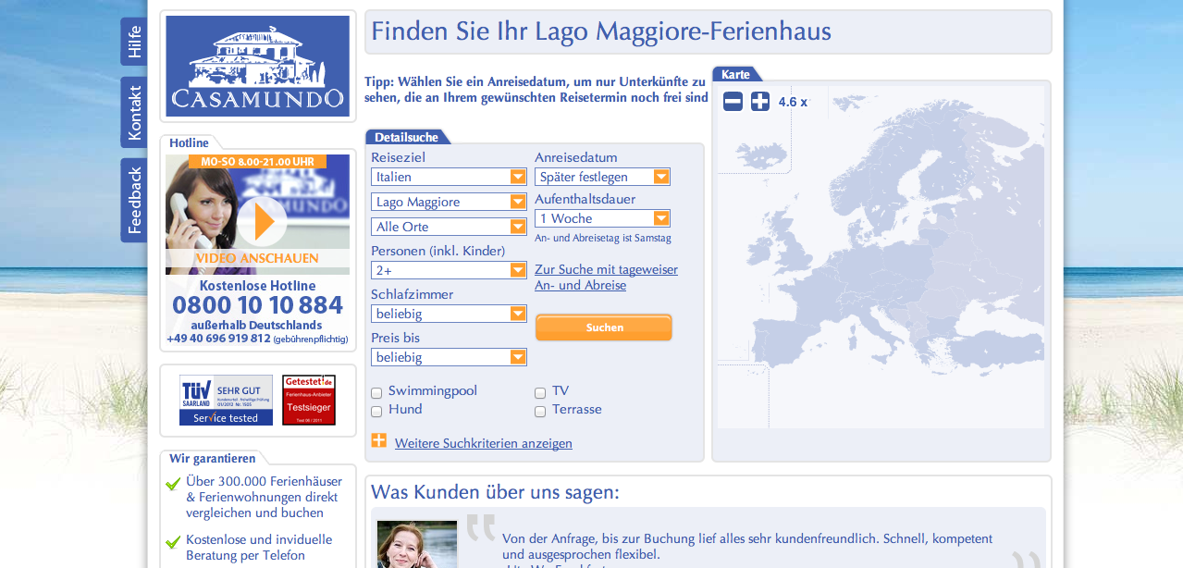Check the TV option
The height and width of the screenshot is (568, 1183).
(x=540, y=393)
